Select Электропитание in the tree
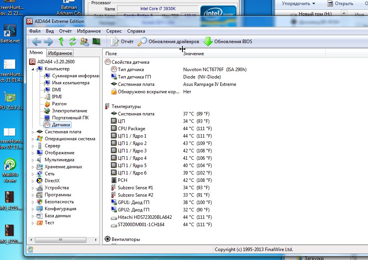Image resolution: width=368 pixels, height=260 pixels. (x=69, y=111)
